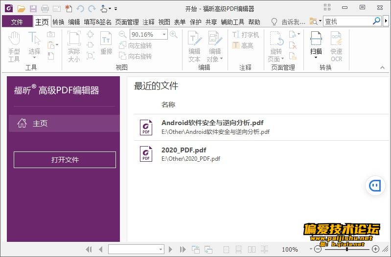Open the chat assistant bubble icon

pos(375,186)
